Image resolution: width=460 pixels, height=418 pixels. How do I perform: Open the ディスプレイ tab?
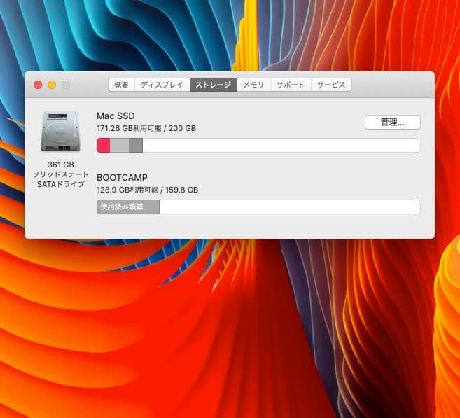tap(162, 85)
